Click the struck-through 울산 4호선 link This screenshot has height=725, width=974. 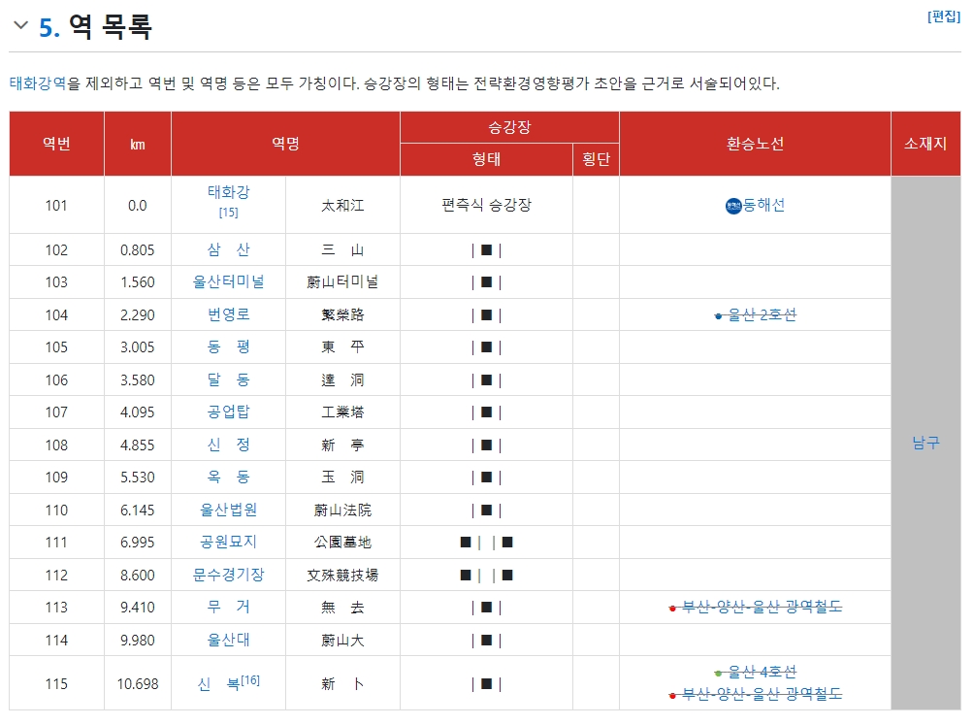coord(763,673)
